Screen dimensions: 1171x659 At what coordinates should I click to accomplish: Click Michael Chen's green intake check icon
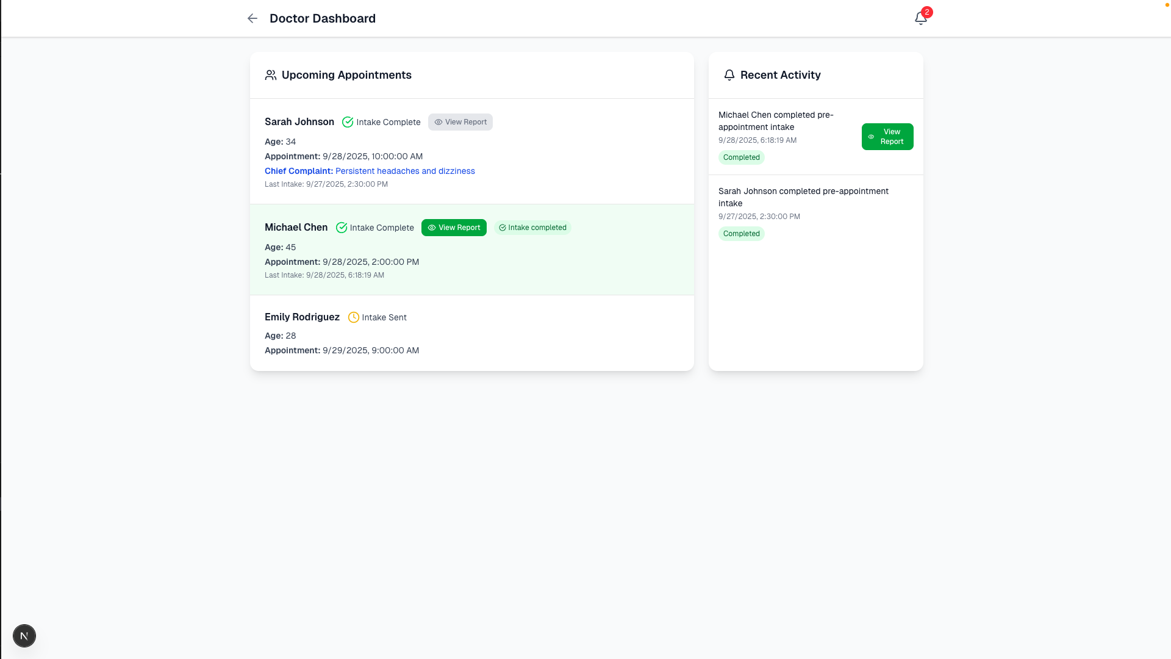(342, 228)
